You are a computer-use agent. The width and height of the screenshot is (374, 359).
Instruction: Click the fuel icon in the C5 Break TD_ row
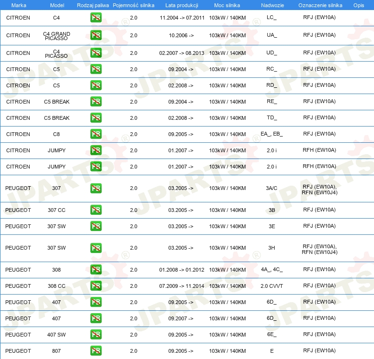coord(96,117)
